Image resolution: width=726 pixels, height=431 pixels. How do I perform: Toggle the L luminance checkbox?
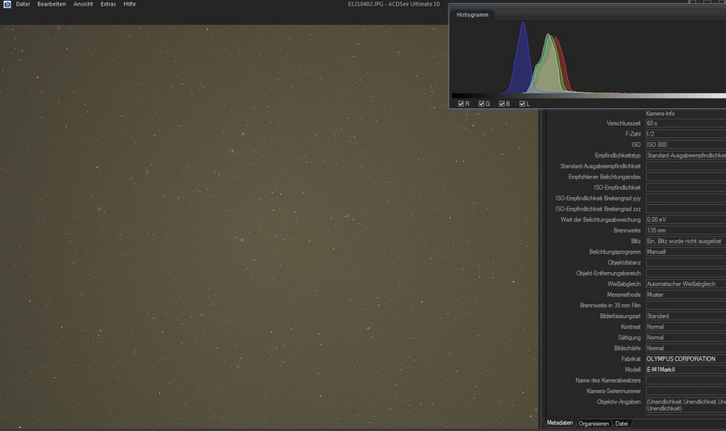[x=523, y=104]
